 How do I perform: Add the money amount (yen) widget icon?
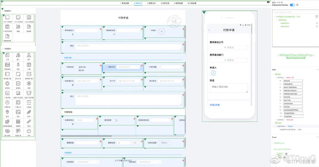[29, 83]
